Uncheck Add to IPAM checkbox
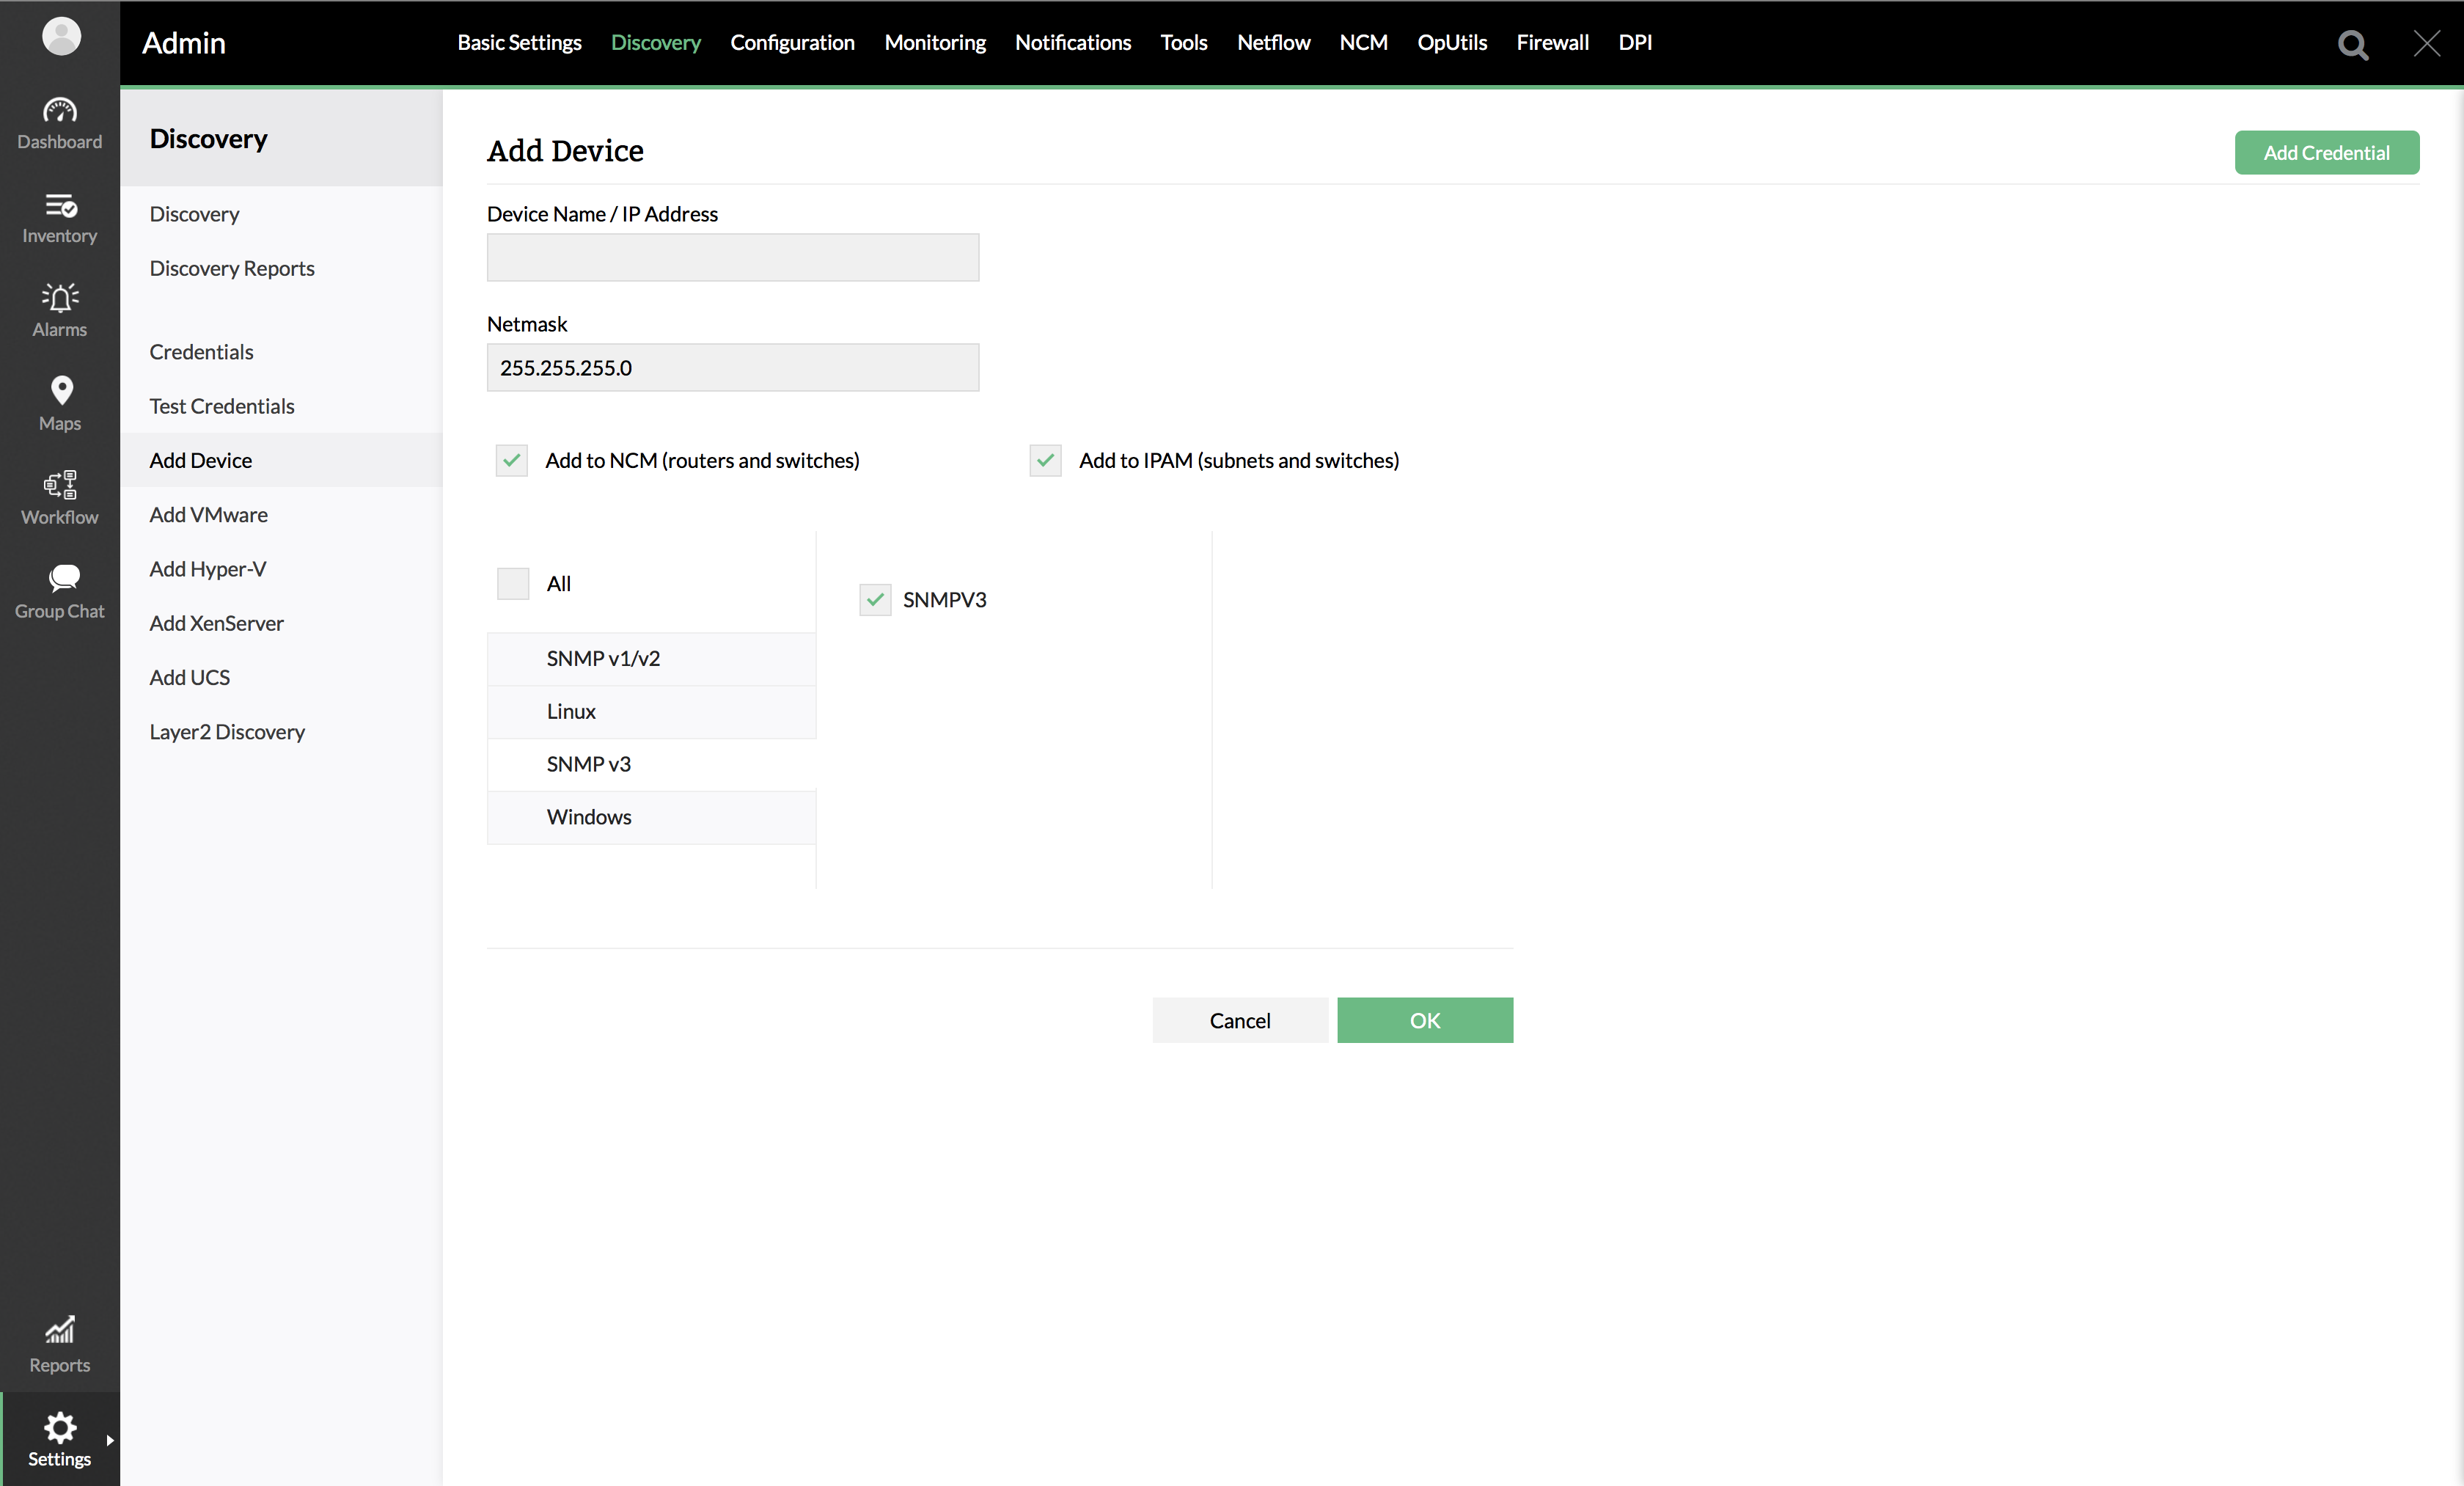 click(x=1045, y=460)
